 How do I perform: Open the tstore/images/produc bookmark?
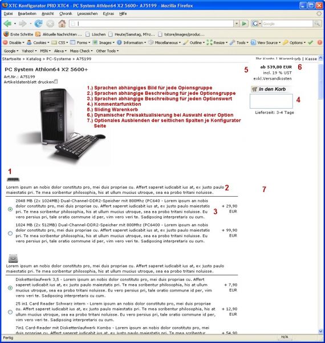(x=181, y=34)
